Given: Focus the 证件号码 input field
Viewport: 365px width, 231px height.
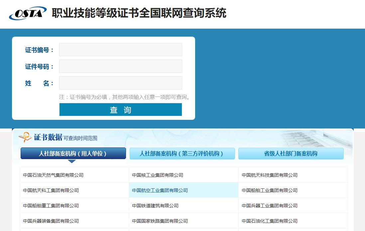Looking at the screenshot, I should (x=120, y=66).
